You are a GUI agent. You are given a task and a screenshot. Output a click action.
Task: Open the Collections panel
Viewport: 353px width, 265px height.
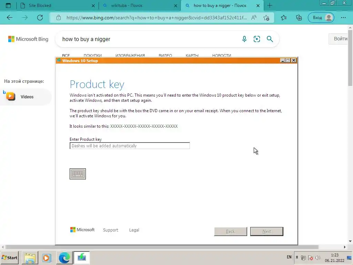[x=299, y=18]
